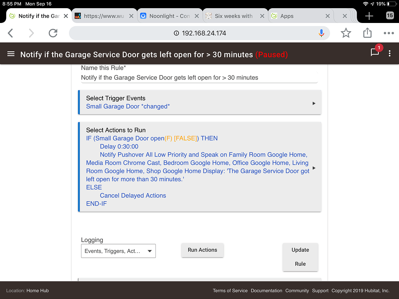Open the browser share sheet
This screenshot has width=399, height=299.
coord(367,33)
